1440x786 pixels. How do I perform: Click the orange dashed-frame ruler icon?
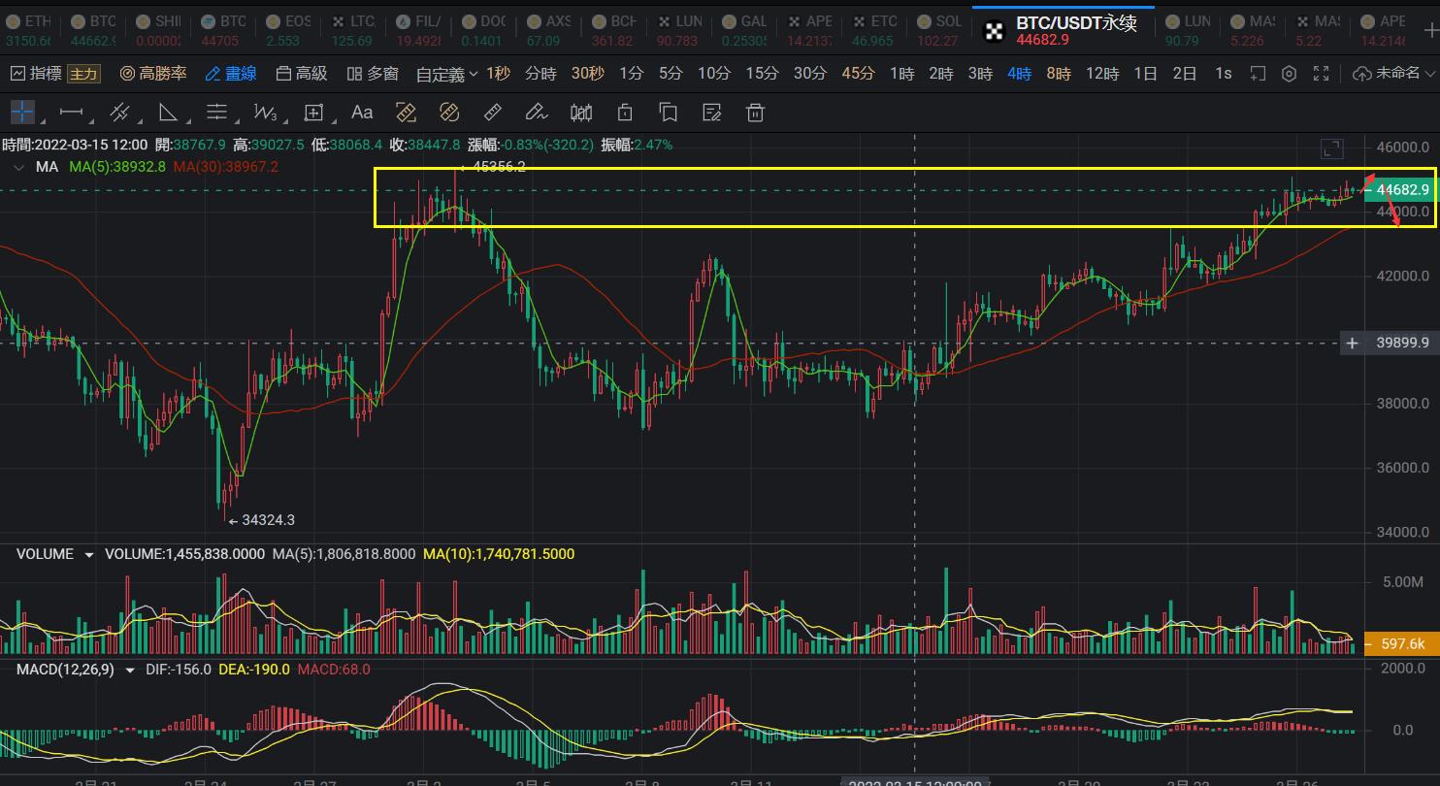406,113
